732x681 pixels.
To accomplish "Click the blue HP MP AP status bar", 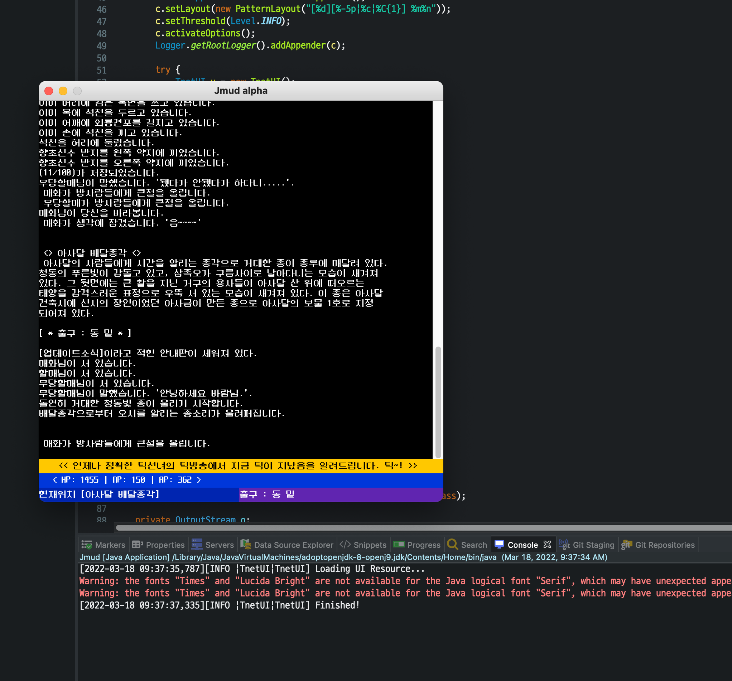I will (x=241, y=480).
